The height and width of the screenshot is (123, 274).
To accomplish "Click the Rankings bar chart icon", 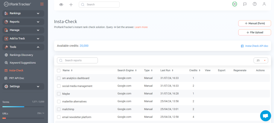I will tap(6, 13).
